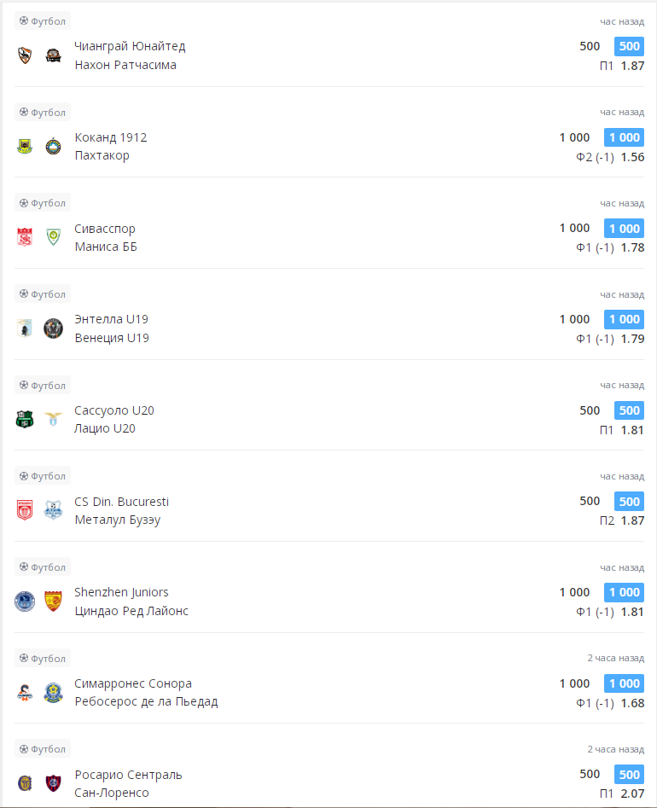Viewport: 657px width, 808px height.
Task: Click the Сассуоло U20 club crest
Action: pyautogui.click(x=25, y=419)
